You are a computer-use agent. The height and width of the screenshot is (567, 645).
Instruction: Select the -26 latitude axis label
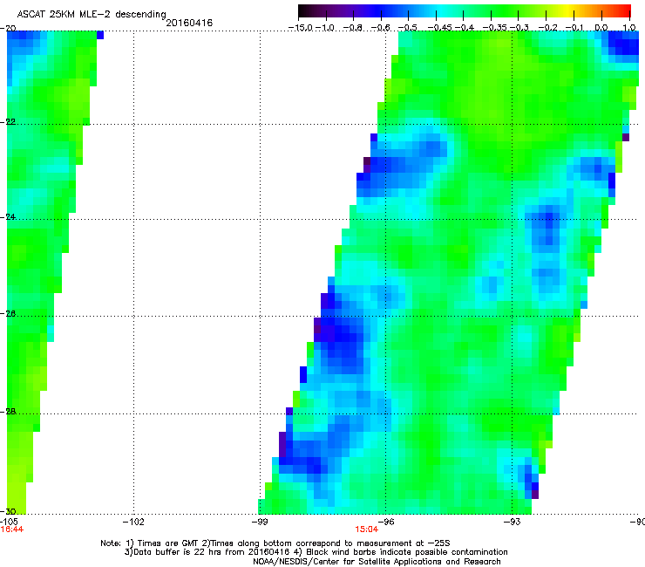pyautogui.click(x=8, y=313)
